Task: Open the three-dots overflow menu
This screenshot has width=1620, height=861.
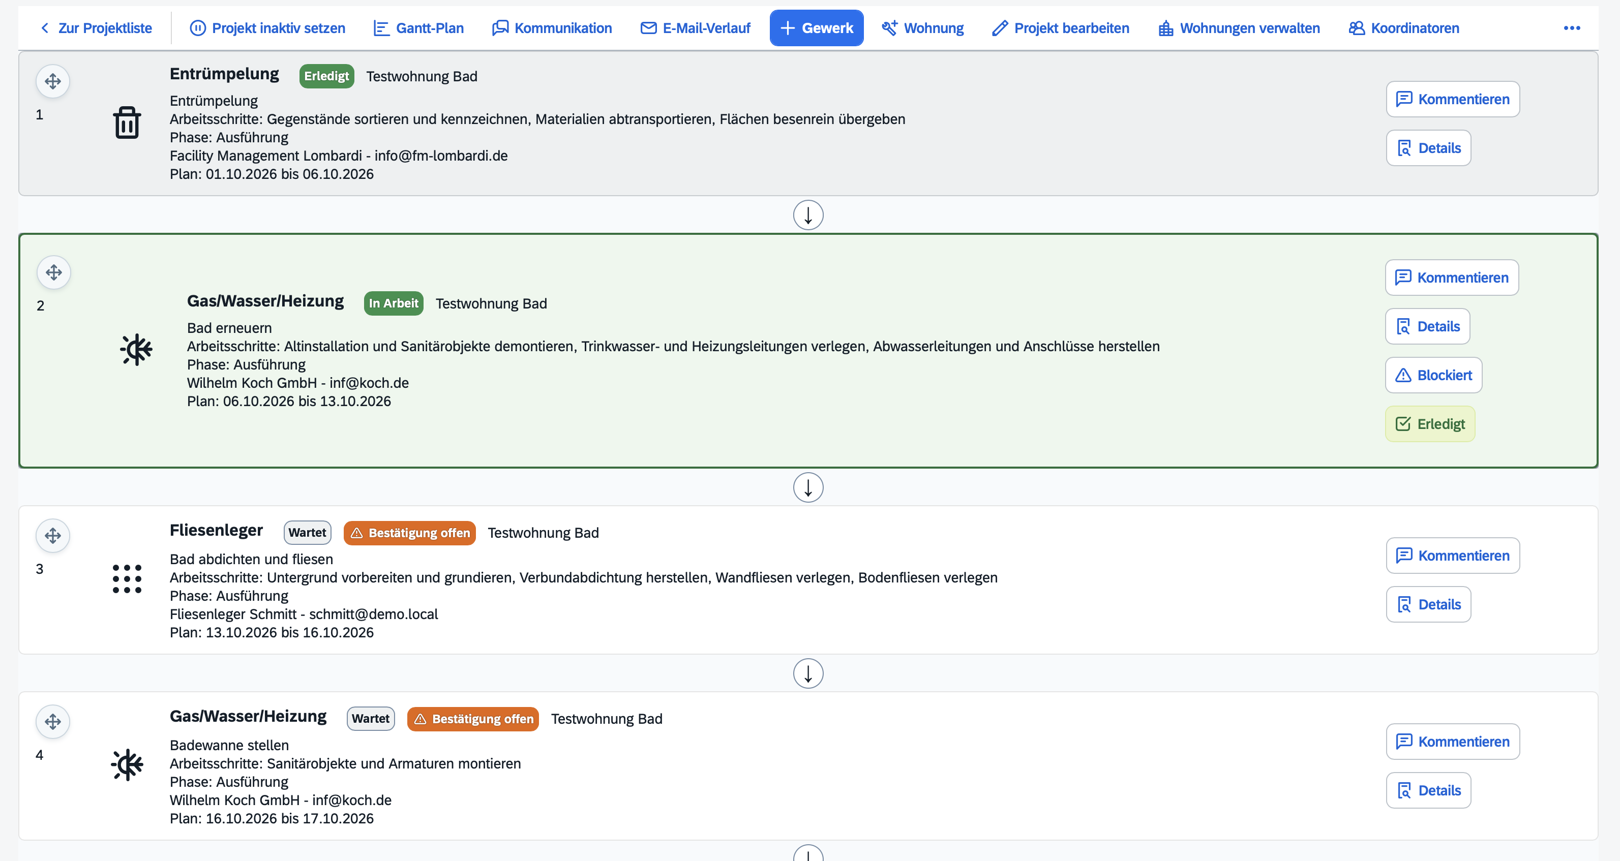Action: click(x=1572, y=27)
